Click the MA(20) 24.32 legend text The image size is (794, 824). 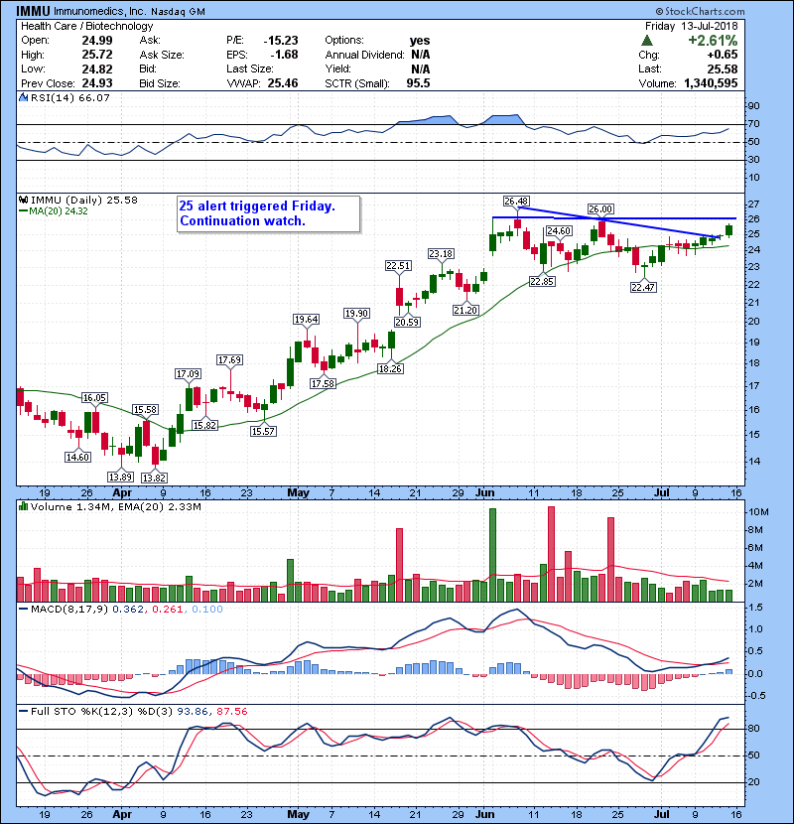59,211
